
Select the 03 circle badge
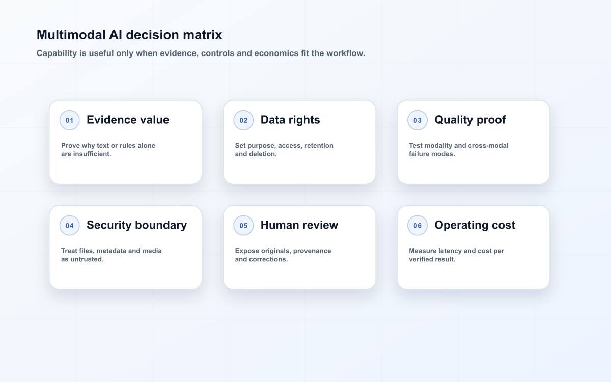coord(418,120)
